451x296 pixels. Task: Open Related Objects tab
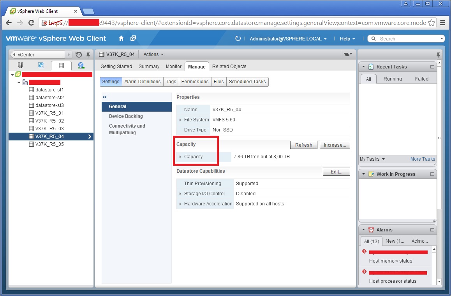[229, 67]
